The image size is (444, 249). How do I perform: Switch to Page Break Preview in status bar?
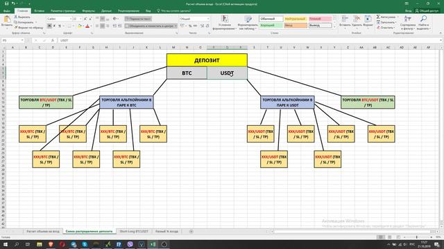pyautogui.click(x=398, y=237)
